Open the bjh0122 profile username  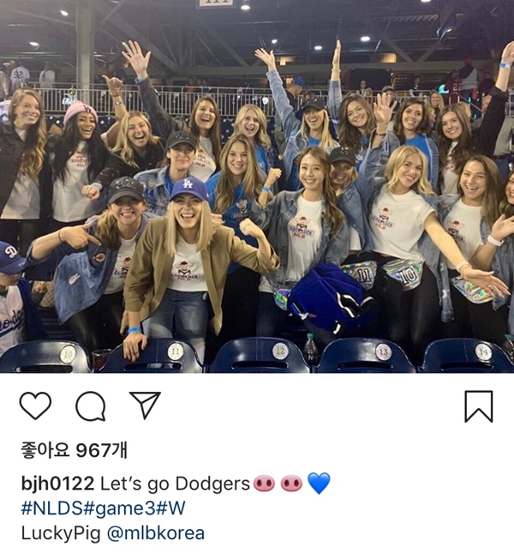tap(57, 484)
